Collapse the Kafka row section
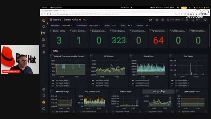The width and height of the screenshot is (211, 119). (55, 51)
